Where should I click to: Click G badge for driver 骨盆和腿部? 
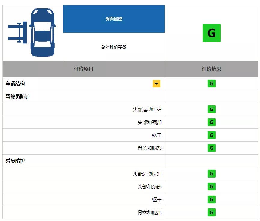point(211,148)
